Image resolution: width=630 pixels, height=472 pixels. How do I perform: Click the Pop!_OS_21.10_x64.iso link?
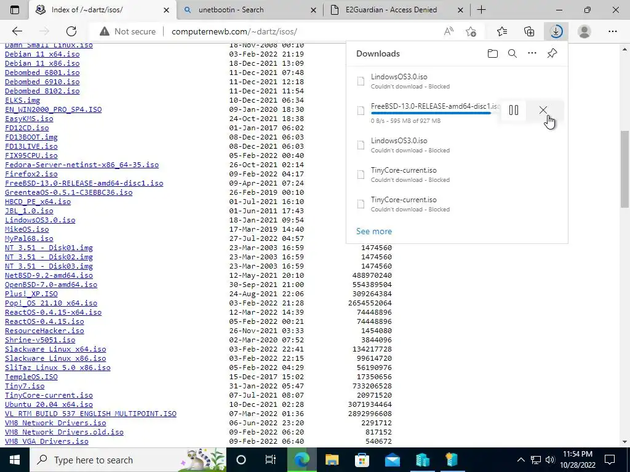click(x=51, y=303)
